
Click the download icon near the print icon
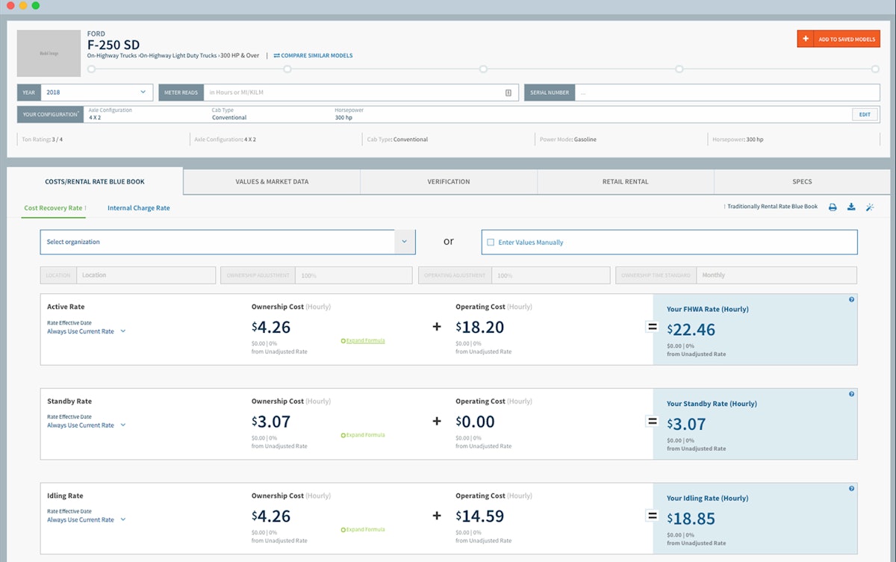pyautogui.click(x=851, y=207)
